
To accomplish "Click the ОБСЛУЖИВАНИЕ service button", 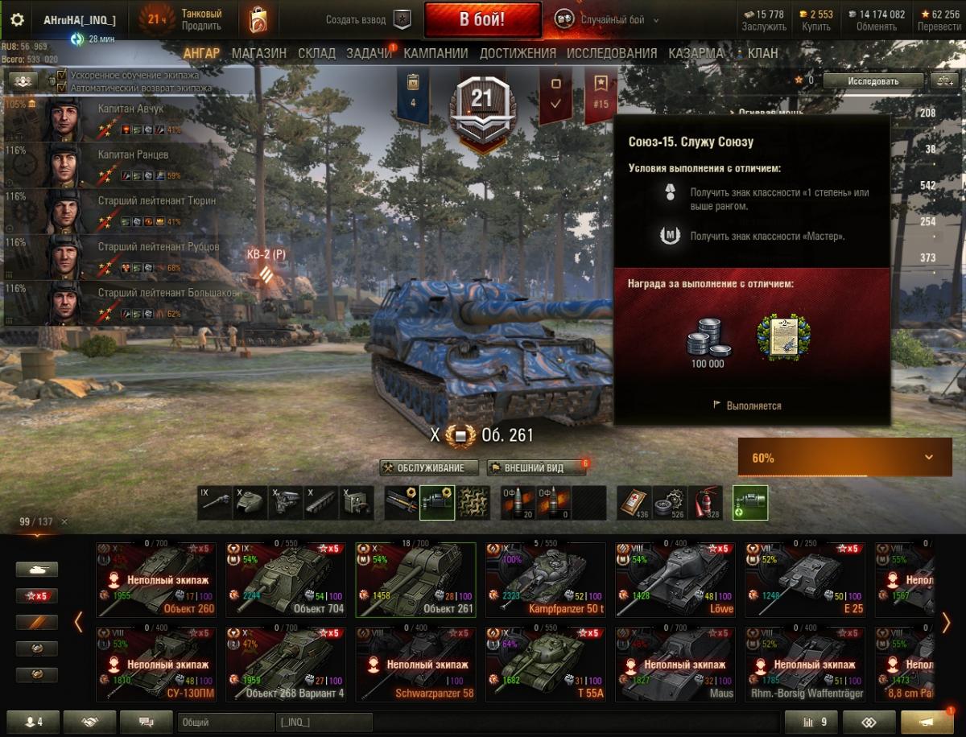I will tap(428, 467).
